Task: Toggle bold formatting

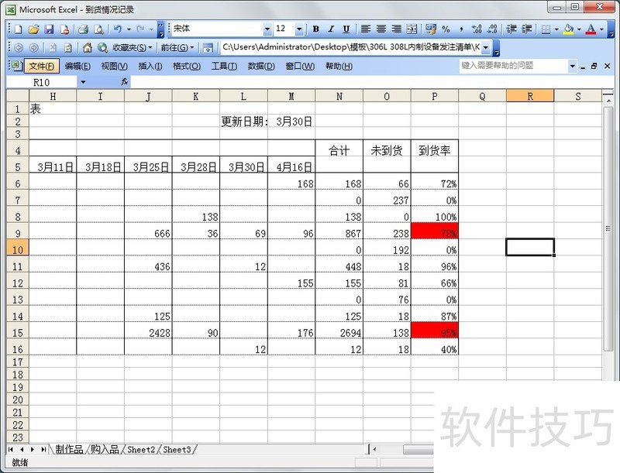Action: [314, 29]
